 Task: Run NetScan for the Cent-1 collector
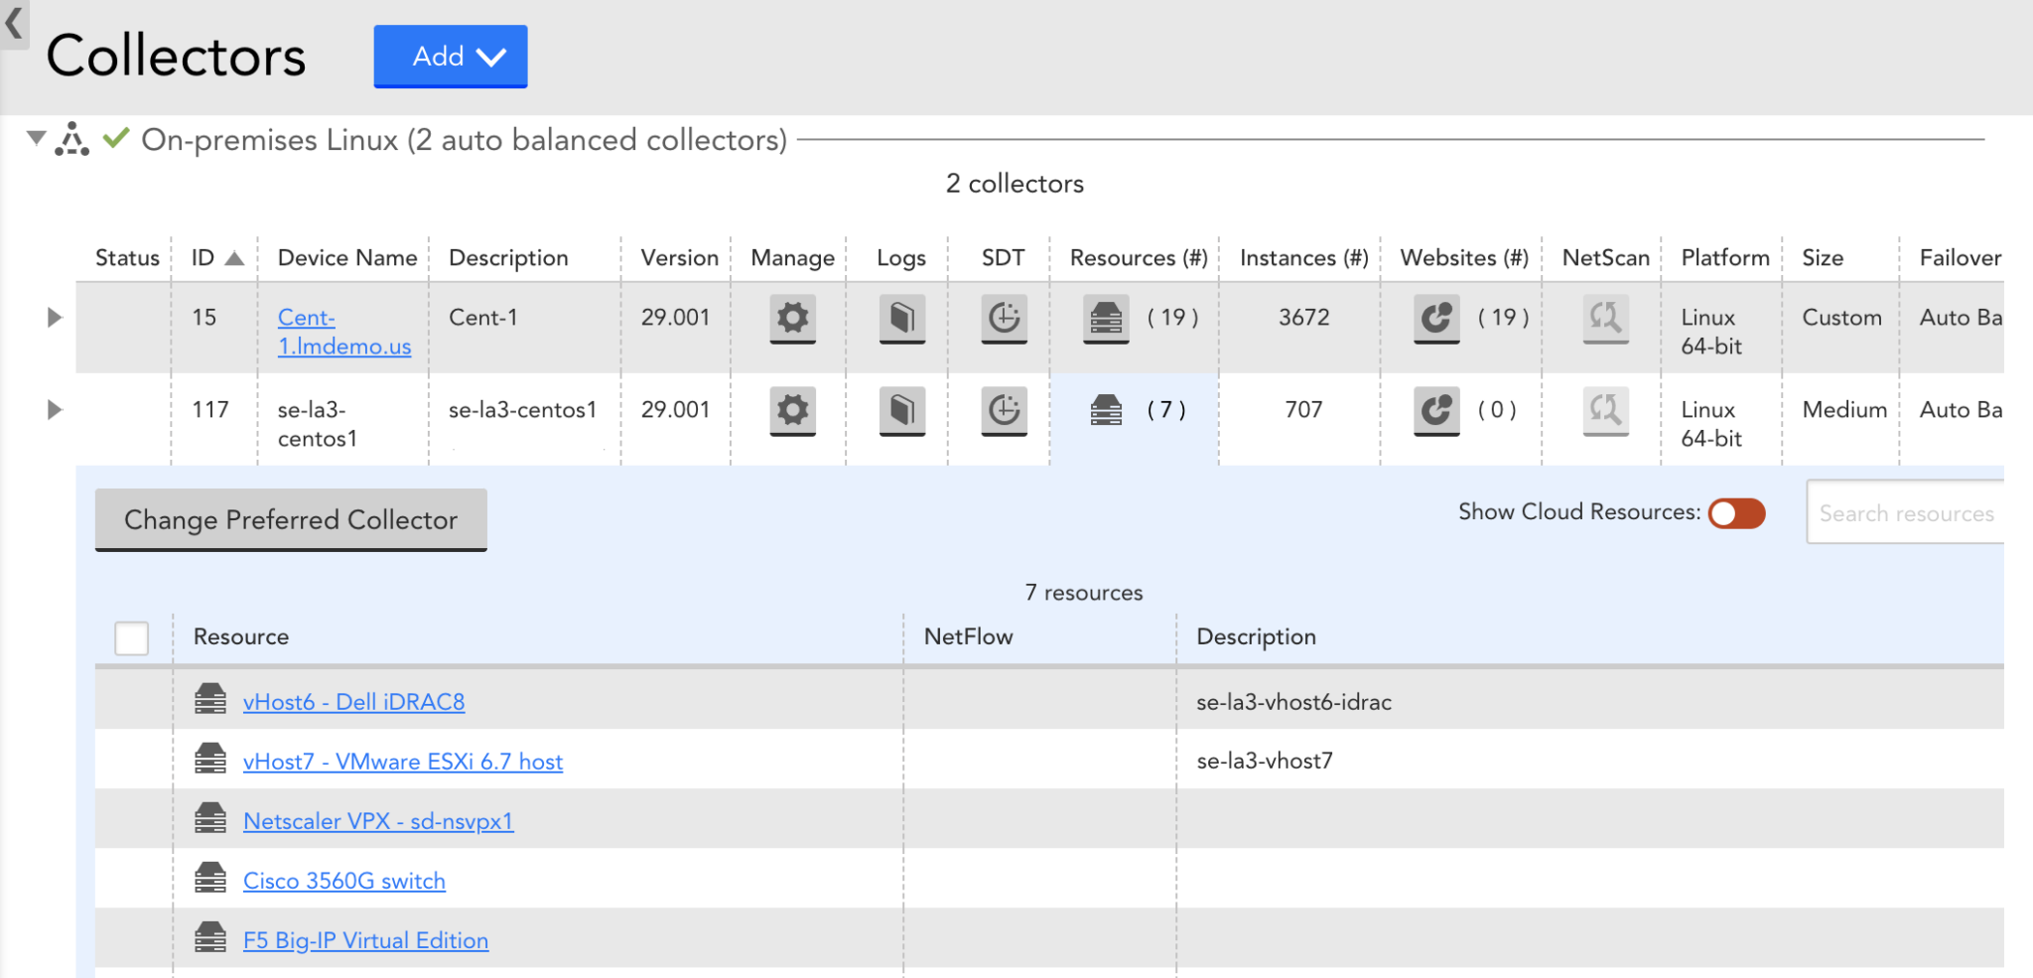coord(1605,320)
